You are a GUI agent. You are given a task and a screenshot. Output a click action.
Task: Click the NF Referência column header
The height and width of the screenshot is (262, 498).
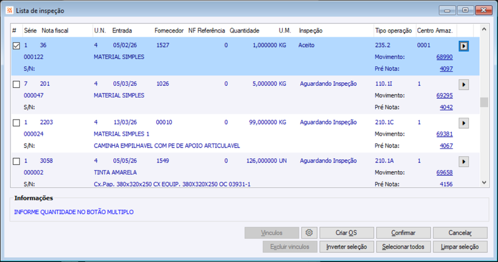point(207,30)
